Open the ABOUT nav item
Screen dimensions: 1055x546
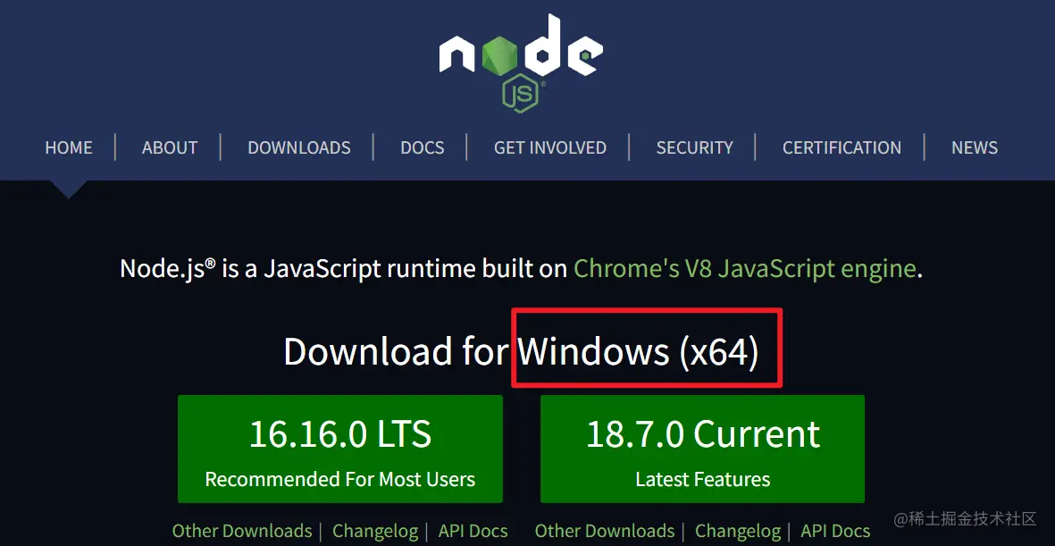pos(170,147)
